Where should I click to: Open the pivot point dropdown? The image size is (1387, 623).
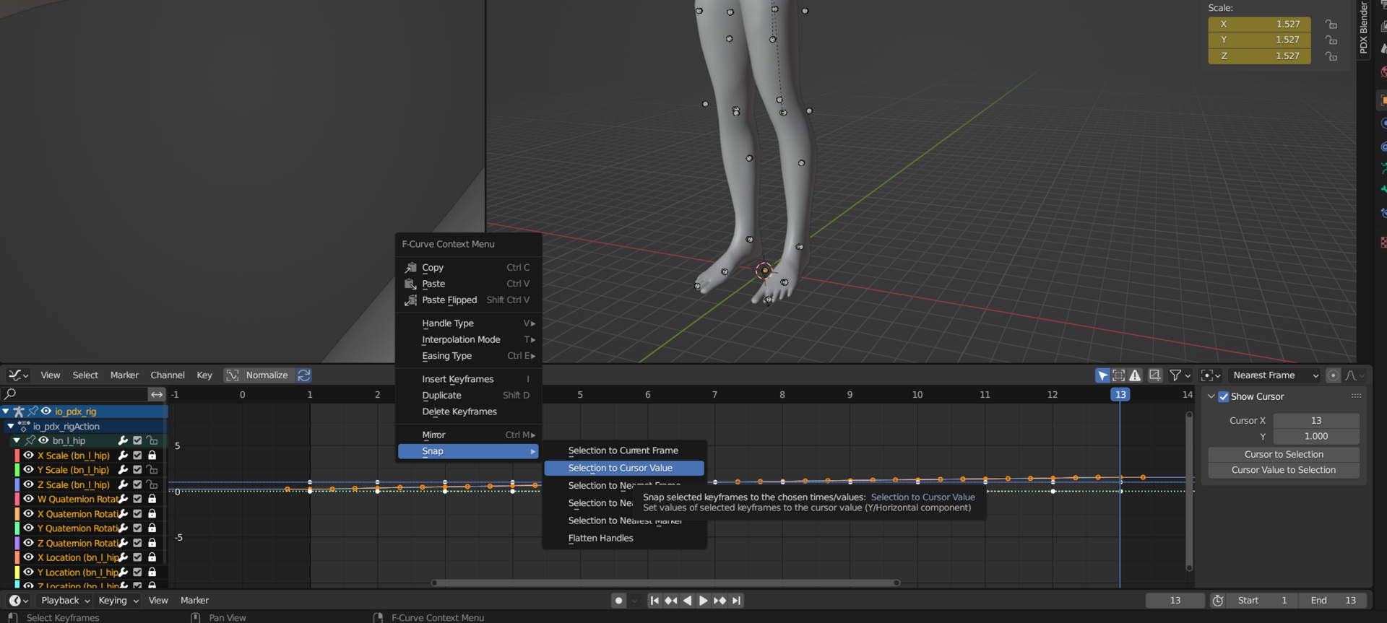point(1211,375)
